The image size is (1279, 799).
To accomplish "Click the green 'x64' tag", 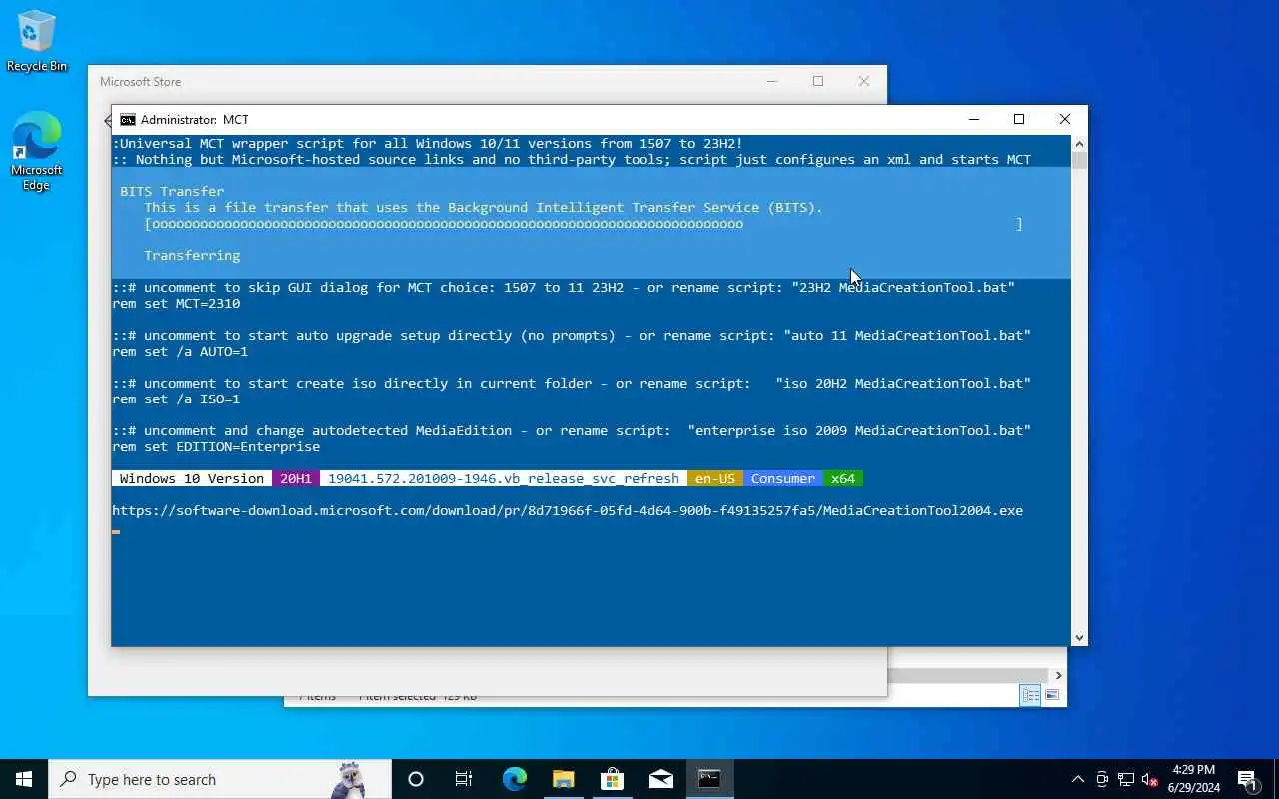I will coord(843,478).
